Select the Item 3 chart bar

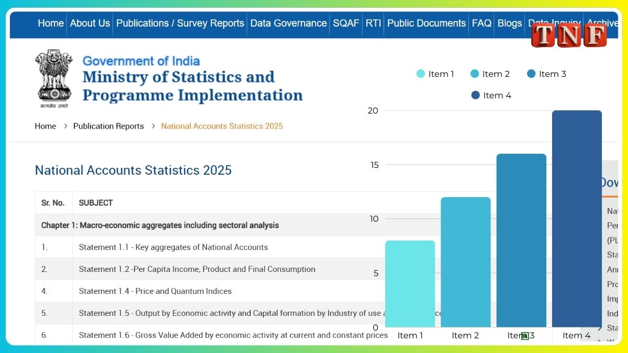point(521,241)
